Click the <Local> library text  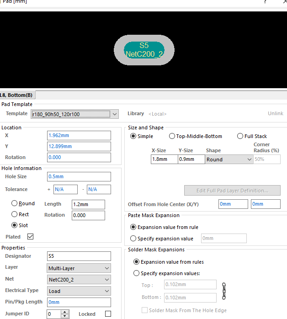(157, 114)
